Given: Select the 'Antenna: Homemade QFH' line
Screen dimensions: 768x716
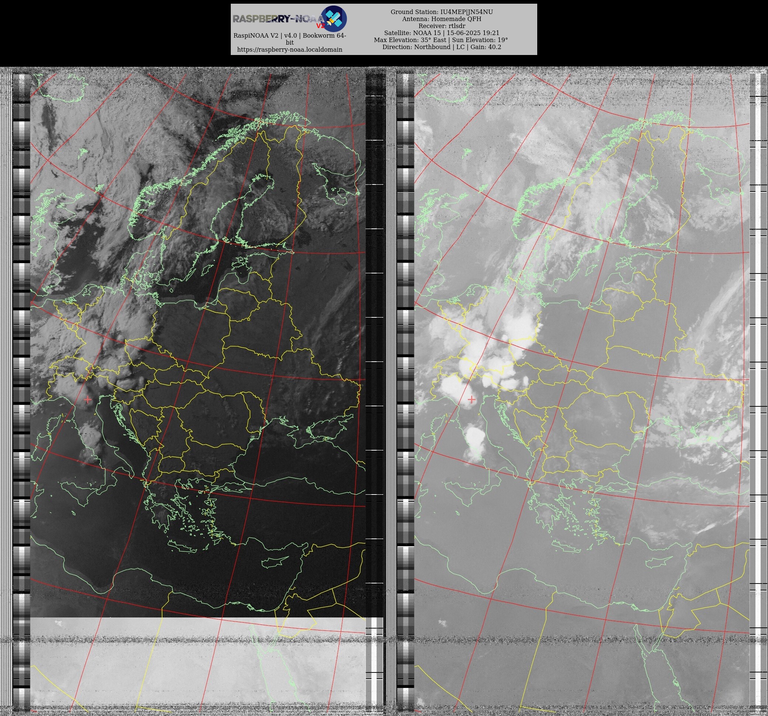Looking at the screenshot, I should click(442, 19).
